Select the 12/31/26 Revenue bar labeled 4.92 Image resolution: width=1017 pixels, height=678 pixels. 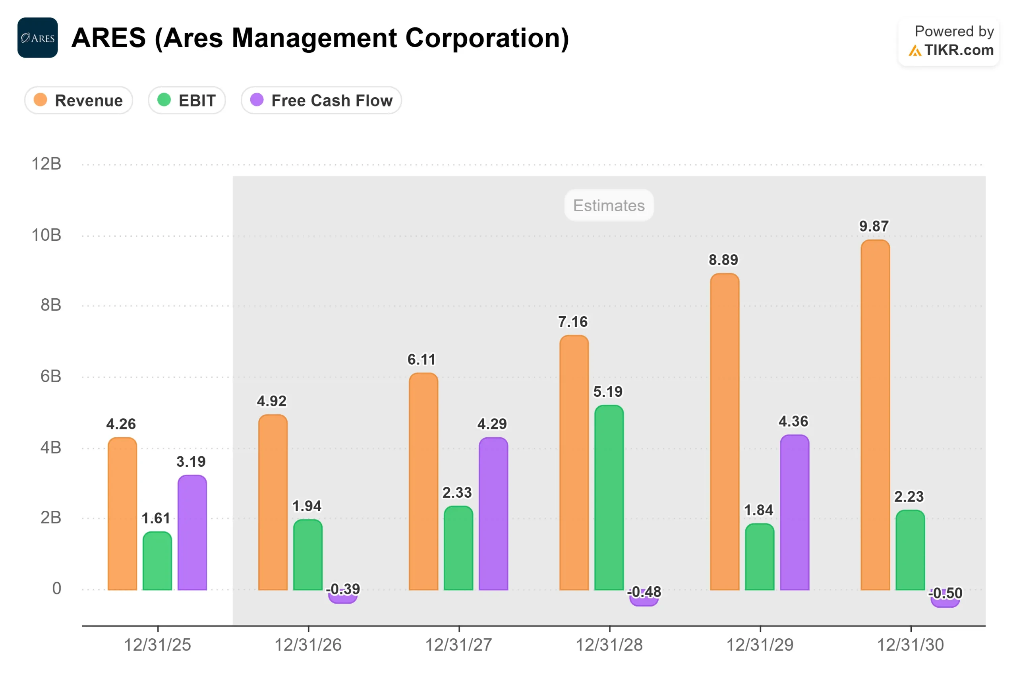coord(273,502)
